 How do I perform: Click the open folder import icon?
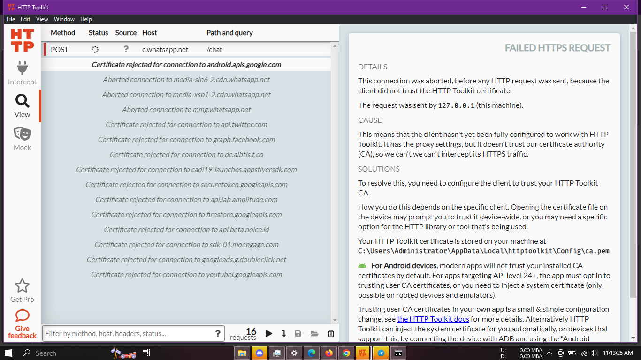pyautogui.click(x=314, y=334)
